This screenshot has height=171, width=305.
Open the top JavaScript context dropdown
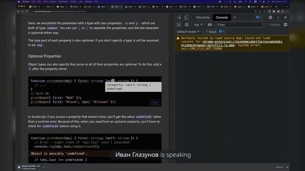pos(198,25)
